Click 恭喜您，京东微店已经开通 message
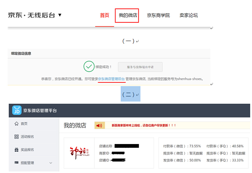Viewport: 252px width, 173px height. point(62,79)
